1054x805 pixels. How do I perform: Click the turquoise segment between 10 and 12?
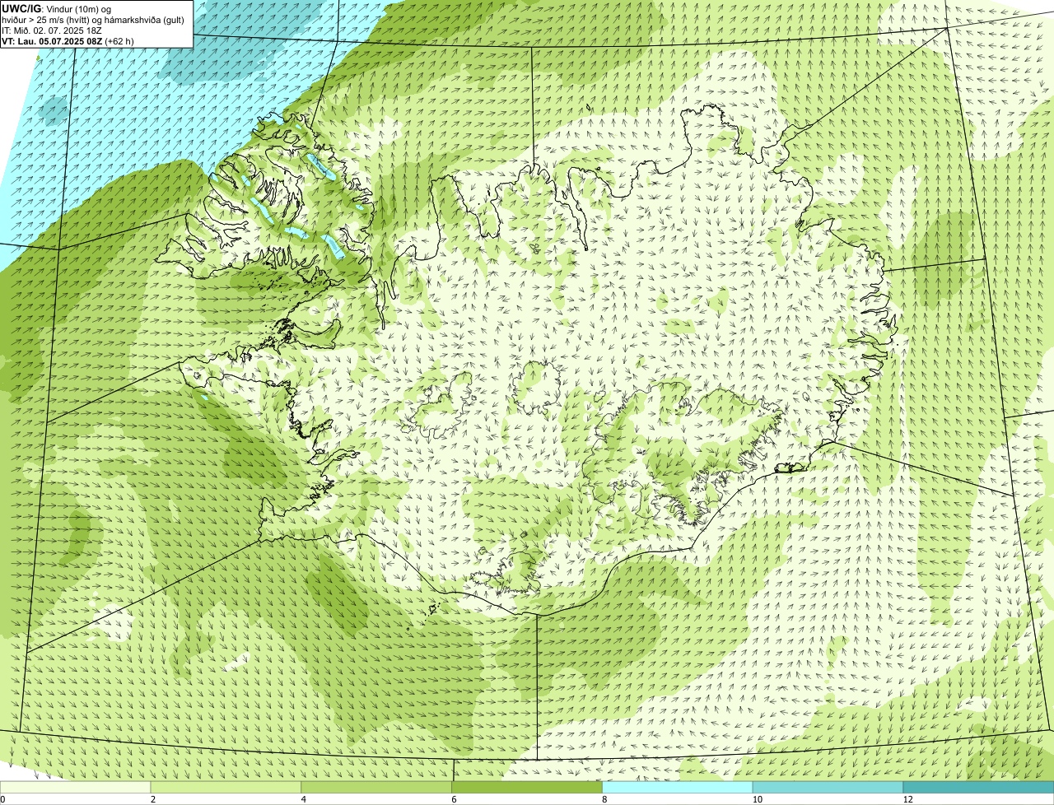click(828, 787)
